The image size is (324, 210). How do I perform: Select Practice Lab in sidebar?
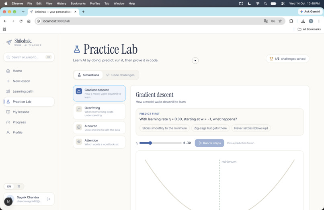coord(29,102)
